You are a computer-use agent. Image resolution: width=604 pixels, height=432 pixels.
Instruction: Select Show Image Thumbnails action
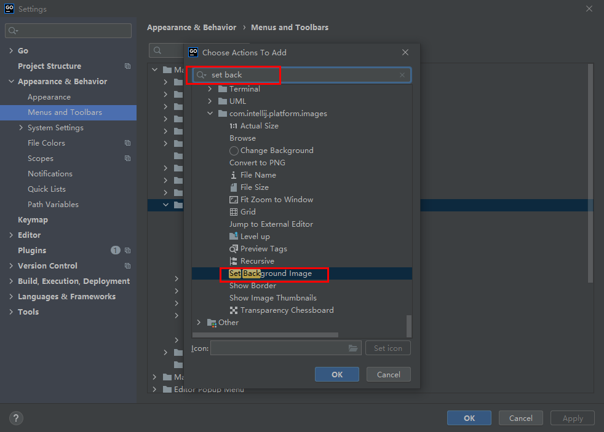click(272, 298)
